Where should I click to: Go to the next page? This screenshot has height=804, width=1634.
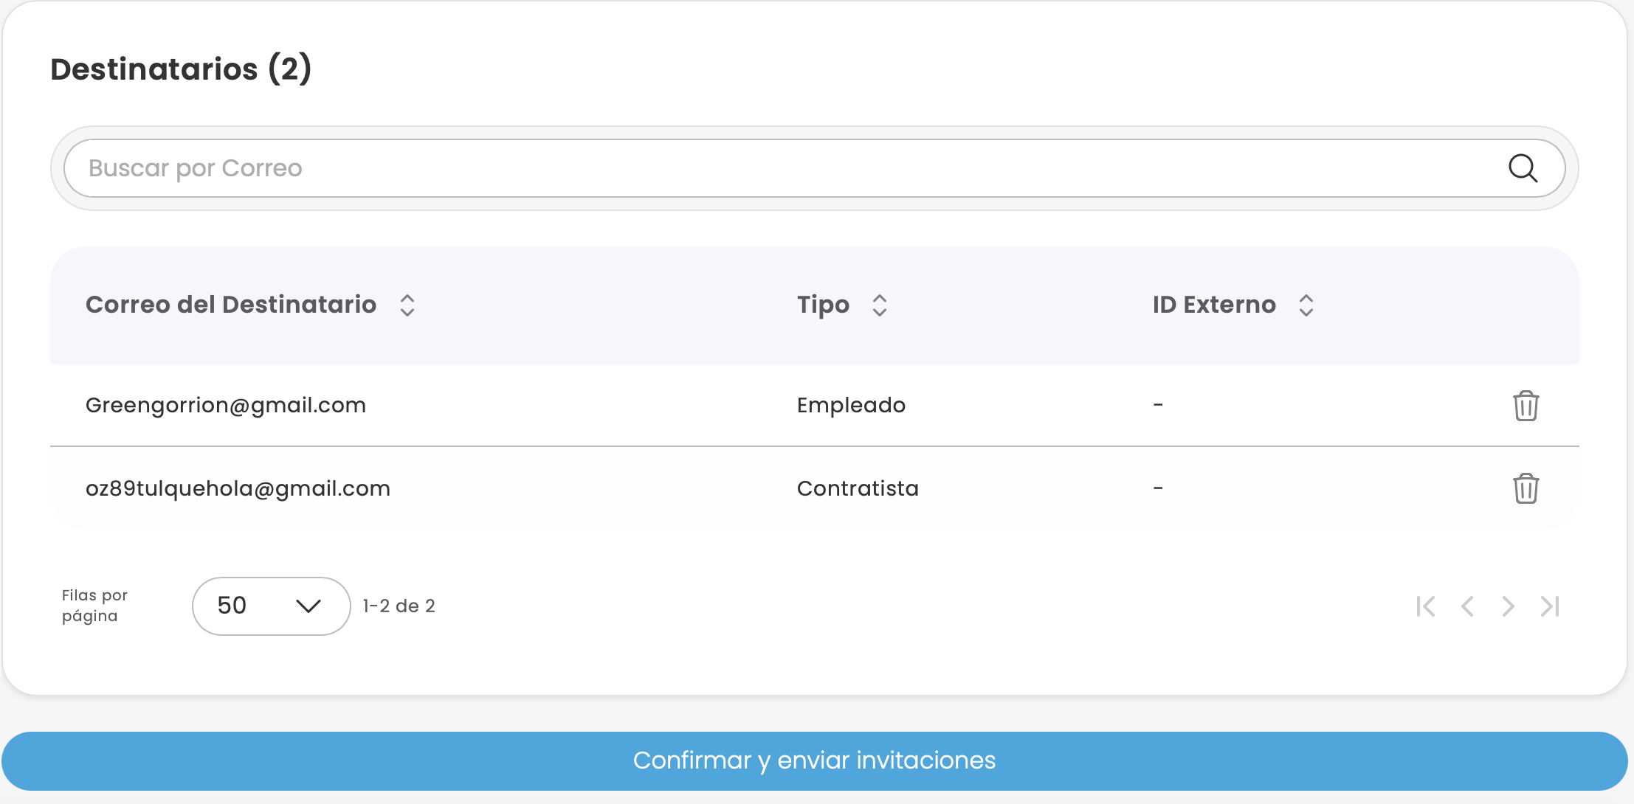pos(1508,606)
